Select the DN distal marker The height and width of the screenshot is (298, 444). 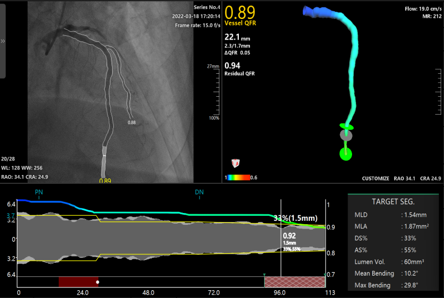[x=200, y=192]
